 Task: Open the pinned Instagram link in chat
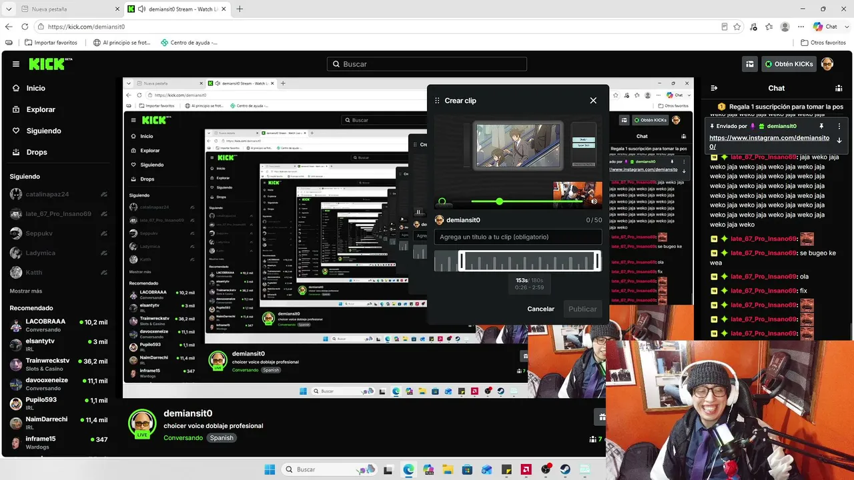769,142
